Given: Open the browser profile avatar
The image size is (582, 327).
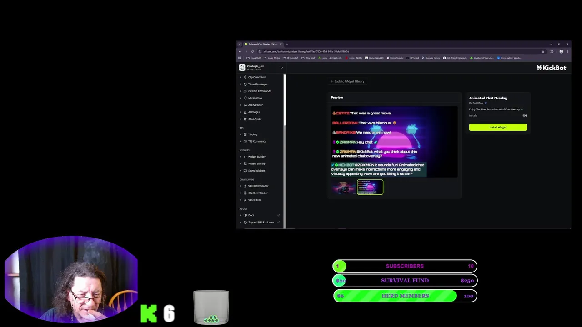Looking at the screenshot, I should pos(561,51).
